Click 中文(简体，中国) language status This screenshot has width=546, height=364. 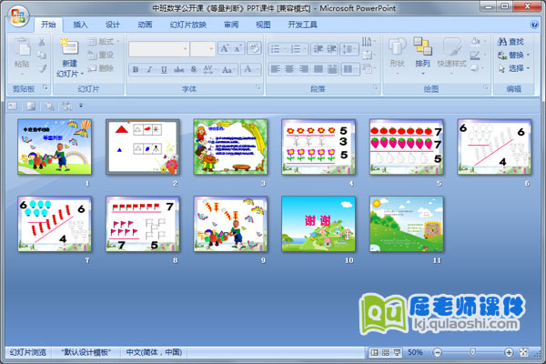tap(154, 352)
